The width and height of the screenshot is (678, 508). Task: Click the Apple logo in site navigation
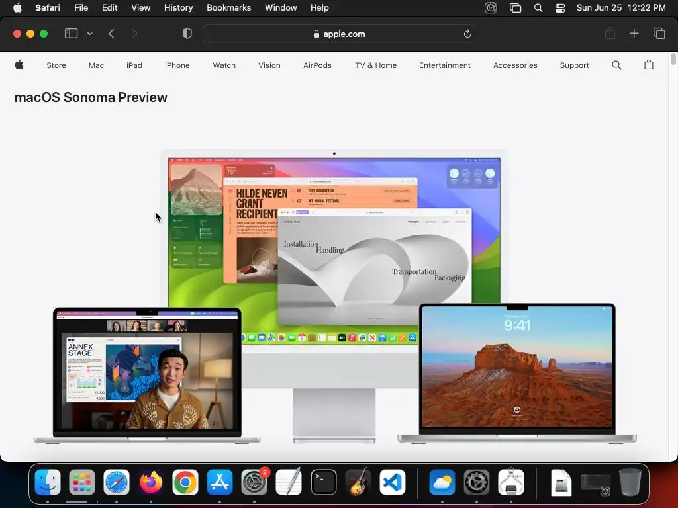19,65
